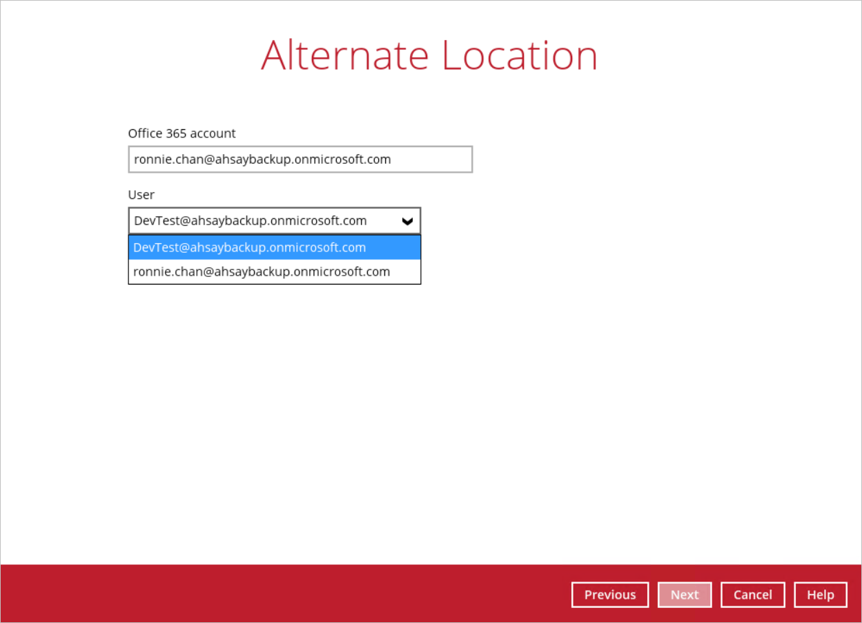Click blank space right of the account field

point(621,160)
